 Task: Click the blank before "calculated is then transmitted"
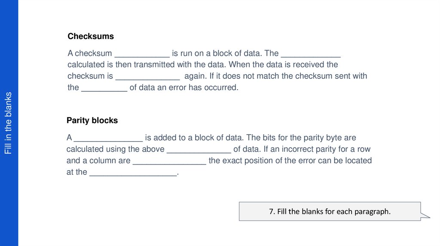click(x=310, y=54)
